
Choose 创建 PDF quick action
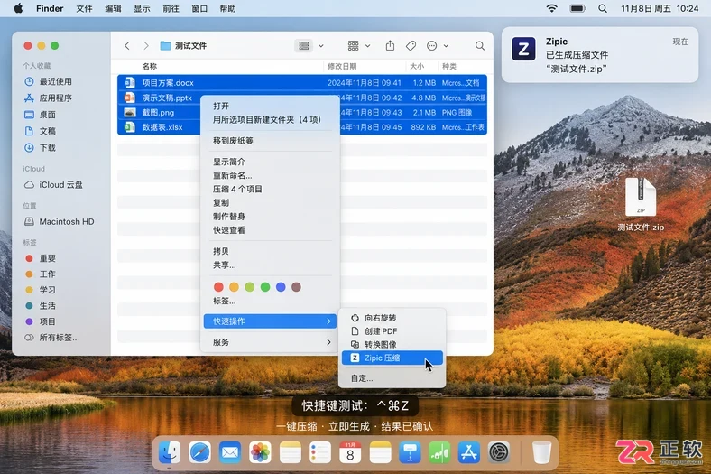click(392, 331)
